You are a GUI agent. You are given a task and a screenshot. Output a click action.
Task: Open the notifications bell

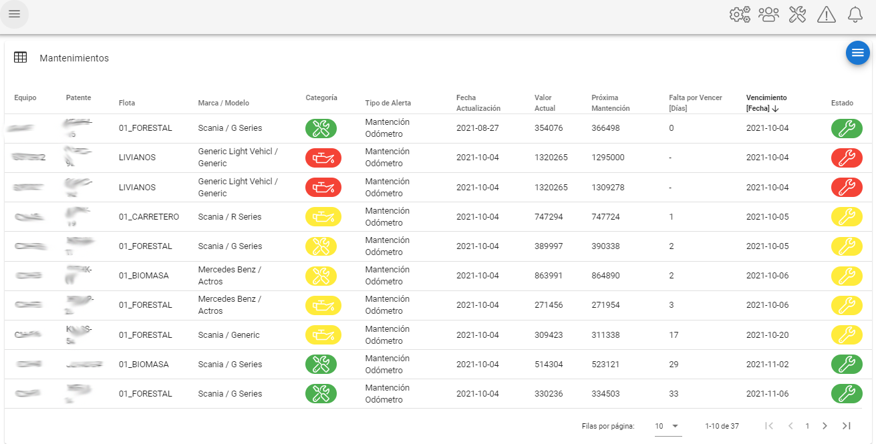pyautogui.click(x=855, y=14)
